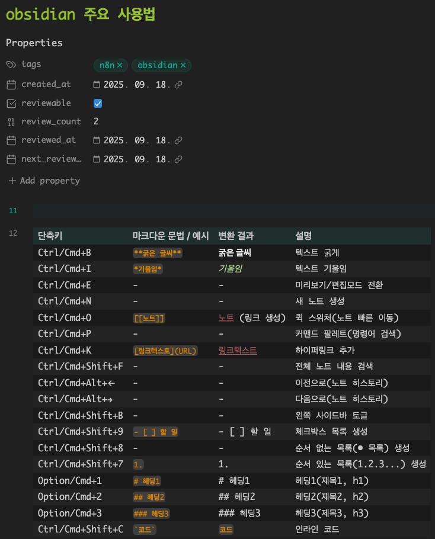The image size is (435, 539).
Task: Click the Ctrl/Cmd+Shift+B shortcut cell
Action: coord(80,416)
